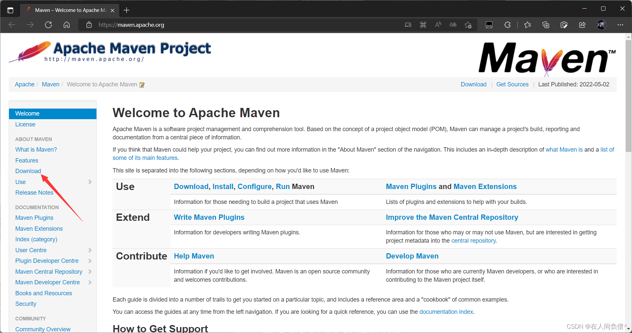Screen dimensions: 632x333
Task: Add page to favorites star icon
Action: coord(468,25)
